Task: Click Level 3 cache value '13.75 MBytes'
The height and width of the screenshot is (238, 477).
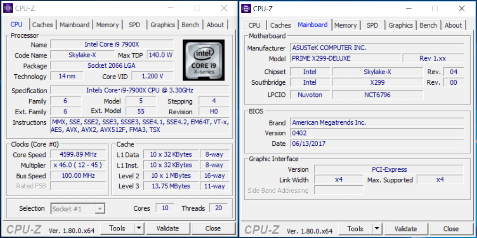Action: (171, 186)
